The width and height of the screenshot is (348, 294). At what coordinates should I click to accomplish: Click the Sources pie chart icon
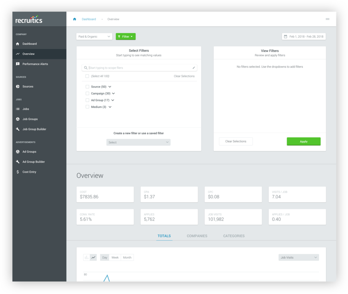(x=18, y=87)
